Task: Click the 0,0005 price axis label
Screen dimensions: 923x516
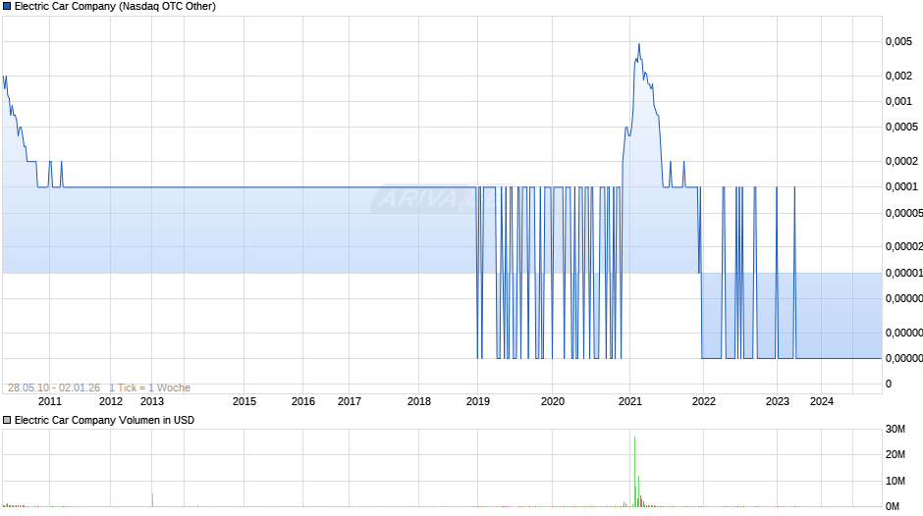Action: (901, 128)
